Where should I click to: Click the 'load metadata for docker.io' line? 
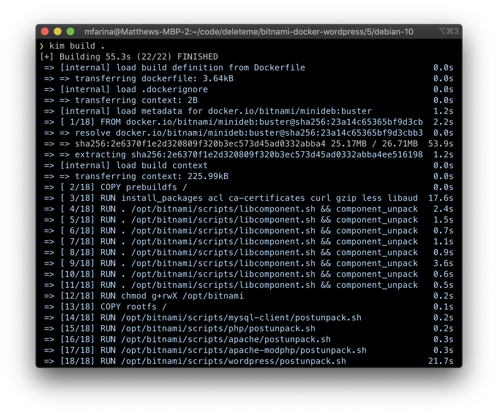(x=216, y=111)
